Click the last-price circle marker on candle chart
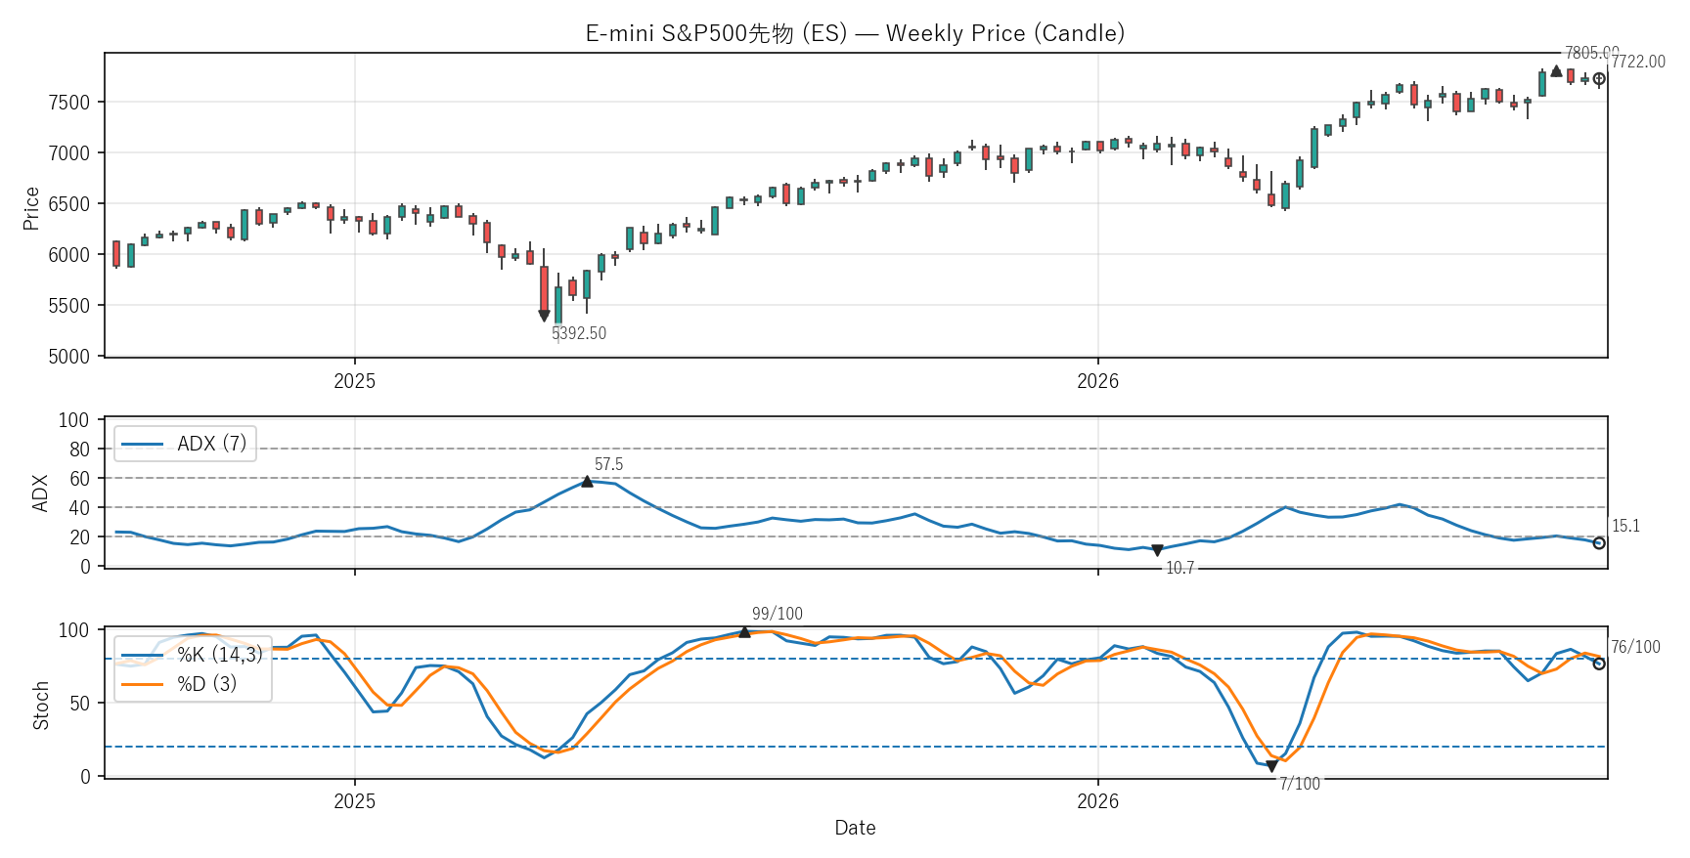 1599,79
